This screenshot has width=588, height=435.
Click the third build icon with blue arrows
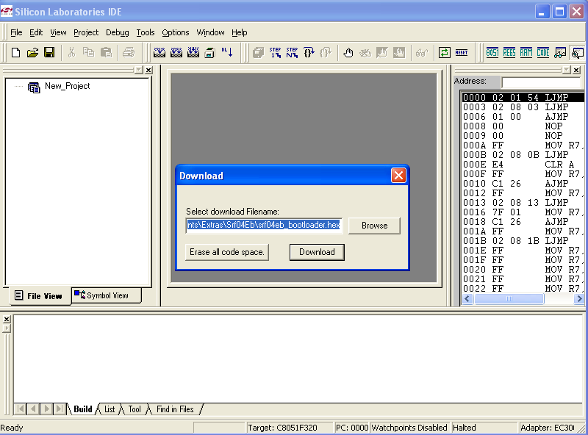click(193, 52)
